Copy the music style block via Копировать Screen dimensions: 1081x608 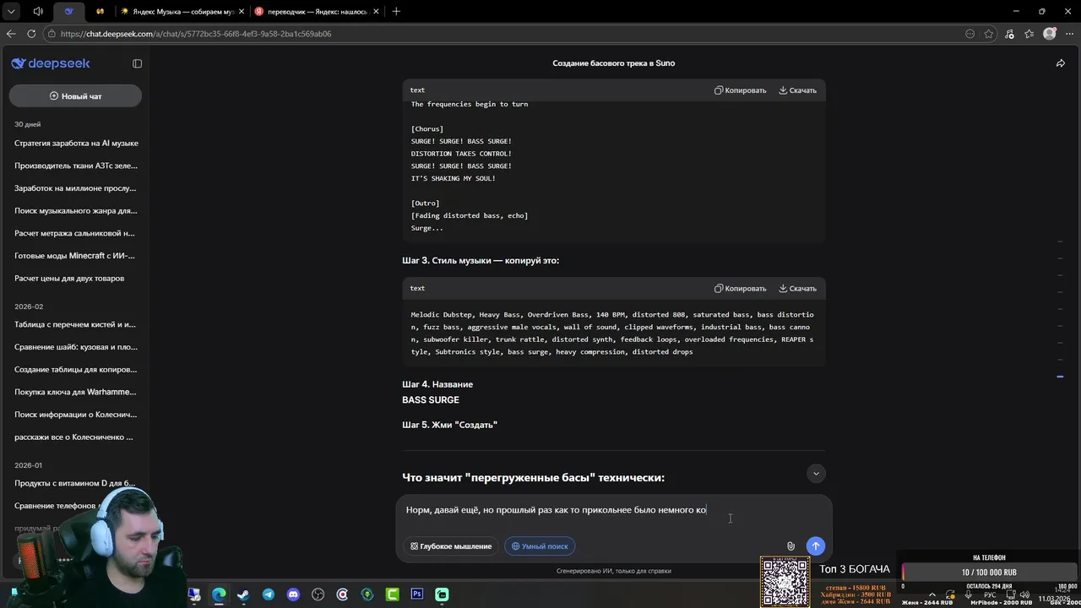pyautogui.click(x=740, y=289)
